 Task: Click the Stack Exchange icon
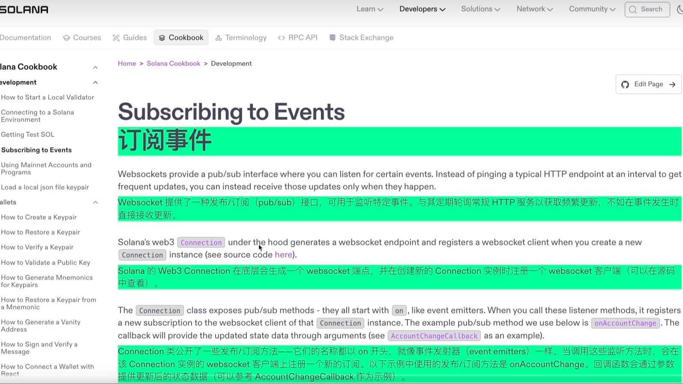pos(332,38)
